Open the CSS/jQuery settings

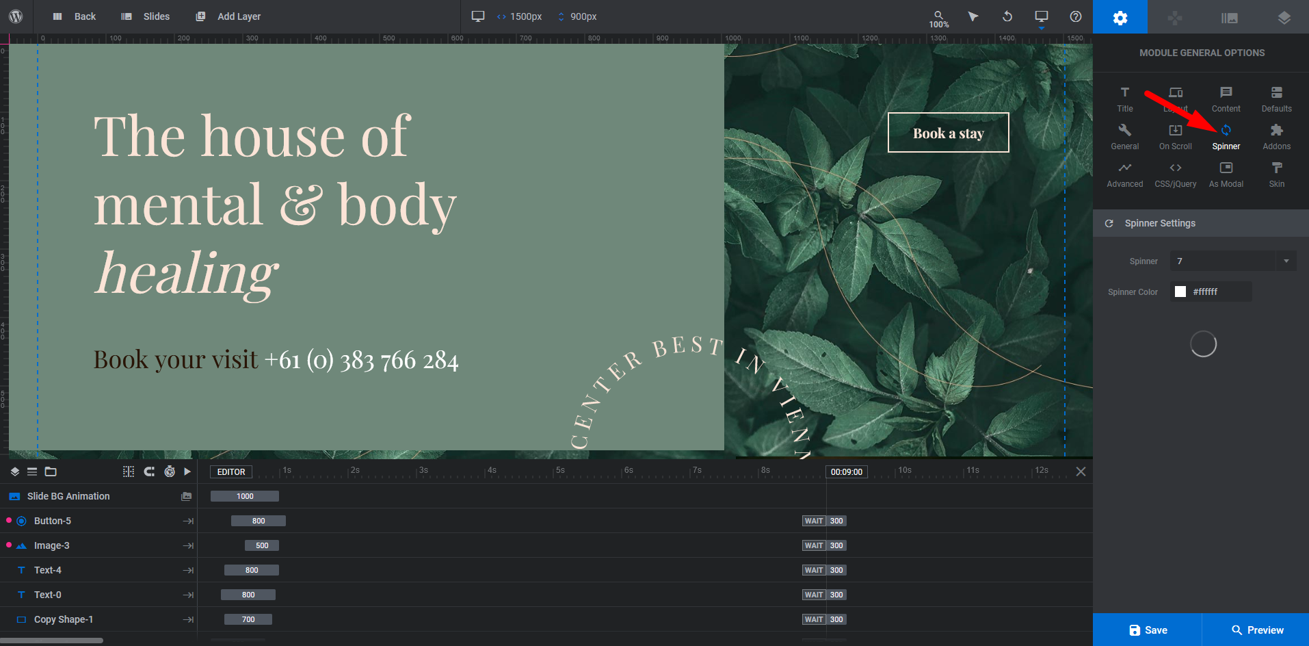(x=1176, y=175)
